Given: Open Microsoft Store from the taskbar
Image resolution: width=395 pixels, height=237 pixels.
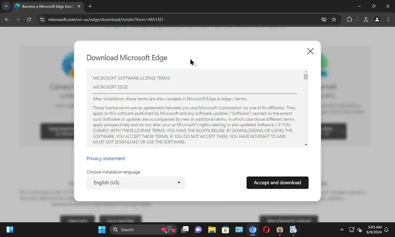Looking at the screenshot, I should coord(225,230).
